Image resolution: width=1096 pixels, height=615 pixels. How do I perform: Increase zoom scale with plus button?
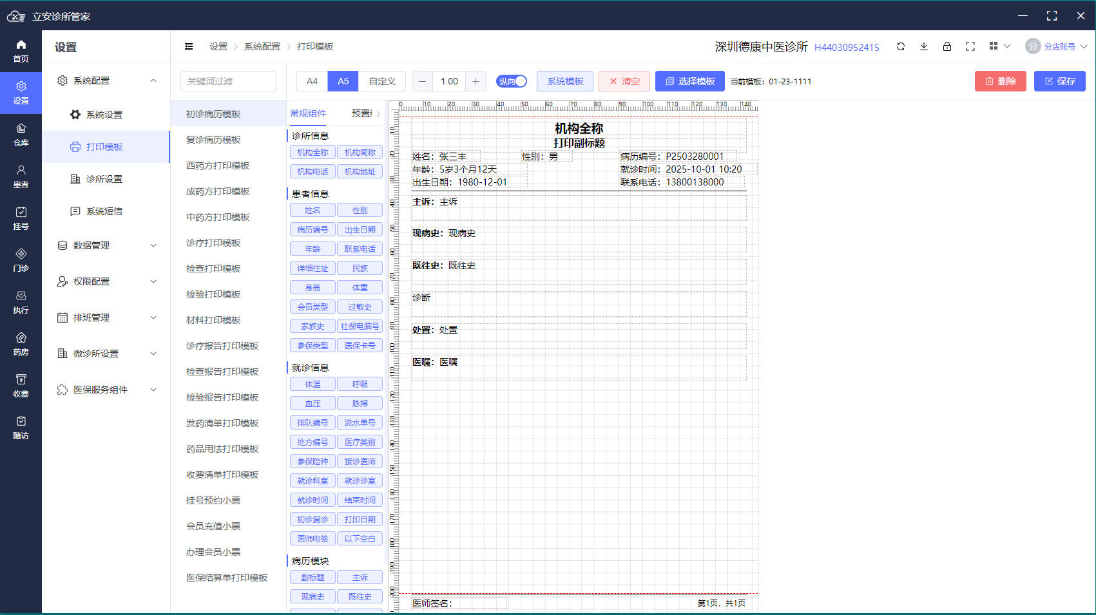pyautogui.click(x=476, y=81)
